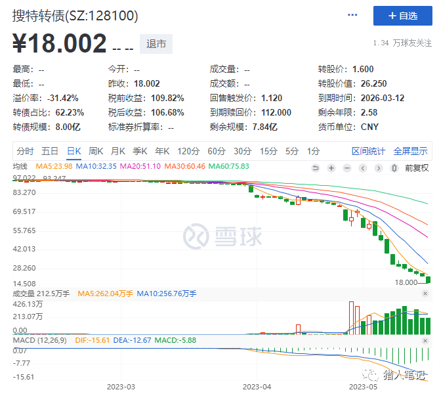Click the MACD (12,26,9) parameters label
Image resolution: width=439 pixels, height=394 pixels.
click(x=40, y=340)
